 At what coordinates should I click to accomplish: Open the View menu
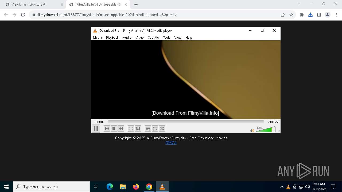click(x=178, y=38)
